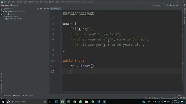Toggle the Project tool window side tab

1,12
